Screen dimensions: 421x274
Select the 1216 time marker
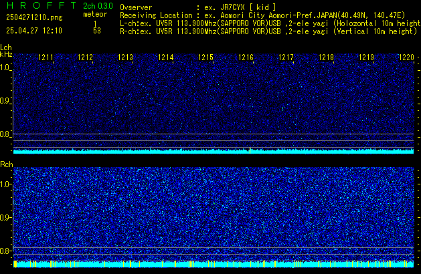pos(246,57)
